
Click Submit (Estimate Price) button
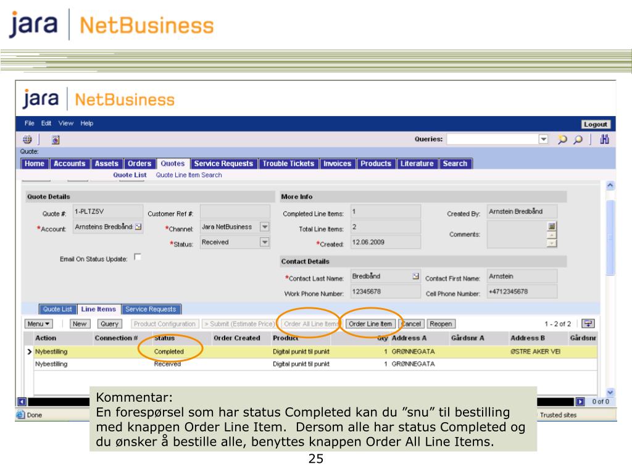(239, 323)
